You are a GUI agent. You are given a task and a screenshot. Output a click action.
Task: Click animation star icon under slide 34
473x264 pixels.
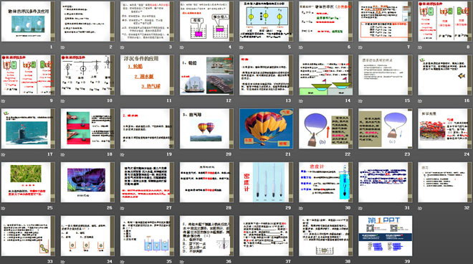pos(63,262)
